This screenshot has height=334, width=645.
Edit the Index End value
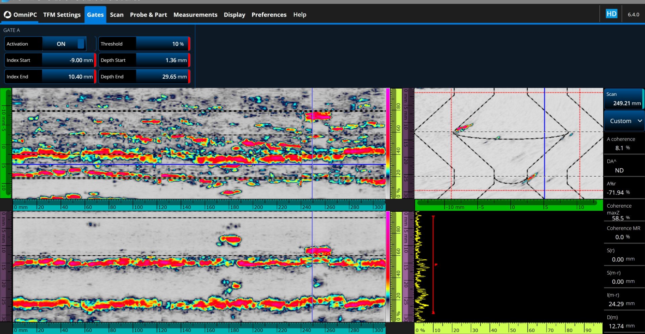[68, 77]
